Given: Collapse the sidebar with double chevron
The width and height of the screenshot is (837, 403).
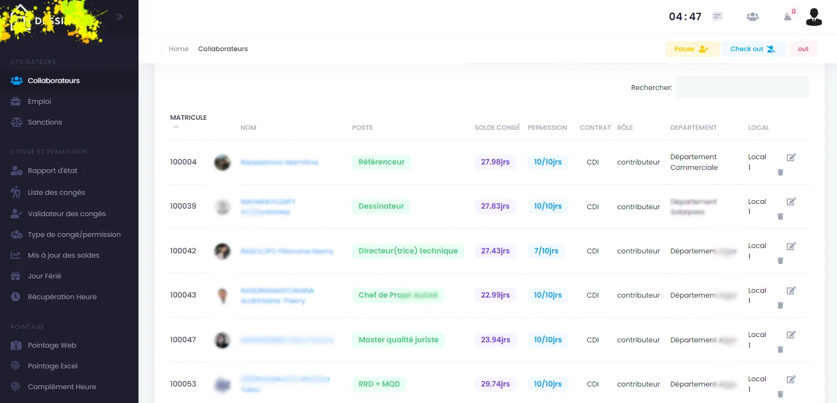Looking at the screenshot, I should click(x=119, y=17).
